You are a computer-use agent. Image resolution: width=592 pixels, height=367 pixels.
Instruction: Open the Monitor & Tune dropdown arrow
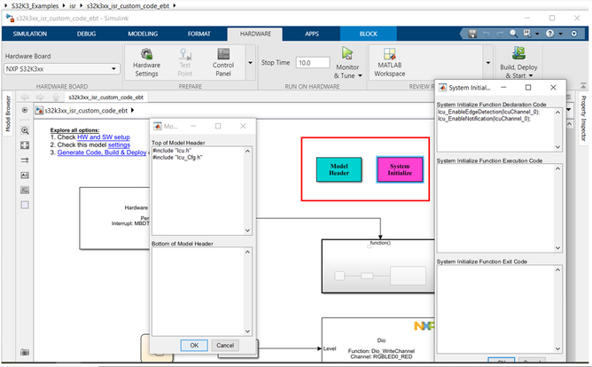pyautogui.click(x=360, y=75)
